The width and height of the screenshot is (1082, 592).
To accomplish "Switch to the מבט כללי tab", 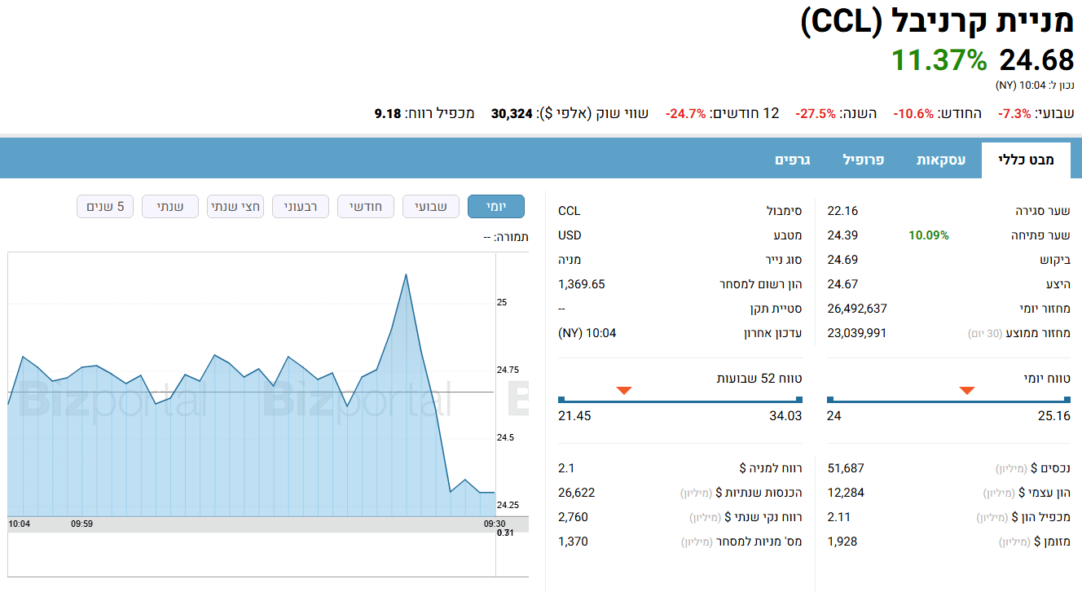I will tap(1026, 160).
